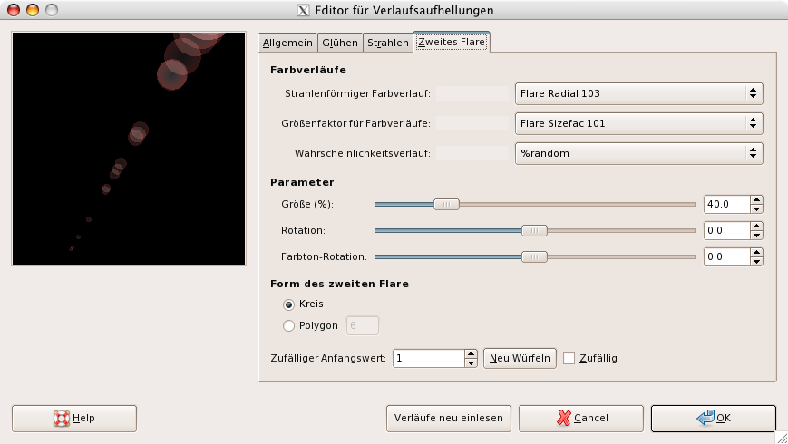This screenshot has height=444, width=788.
Task: Click the Neu Würfeln button
Action: click(x=520, y=358)
